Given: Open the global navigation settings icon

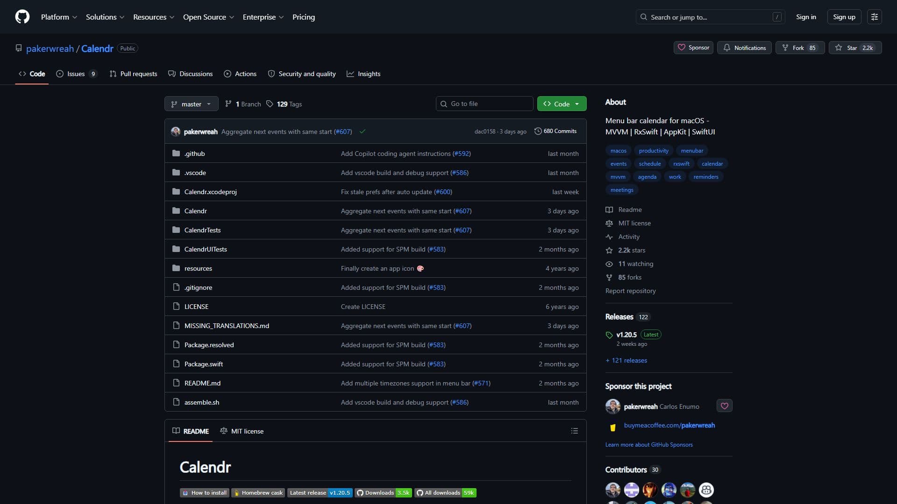Looking at the screenshot, I should (x=875, y=17).
